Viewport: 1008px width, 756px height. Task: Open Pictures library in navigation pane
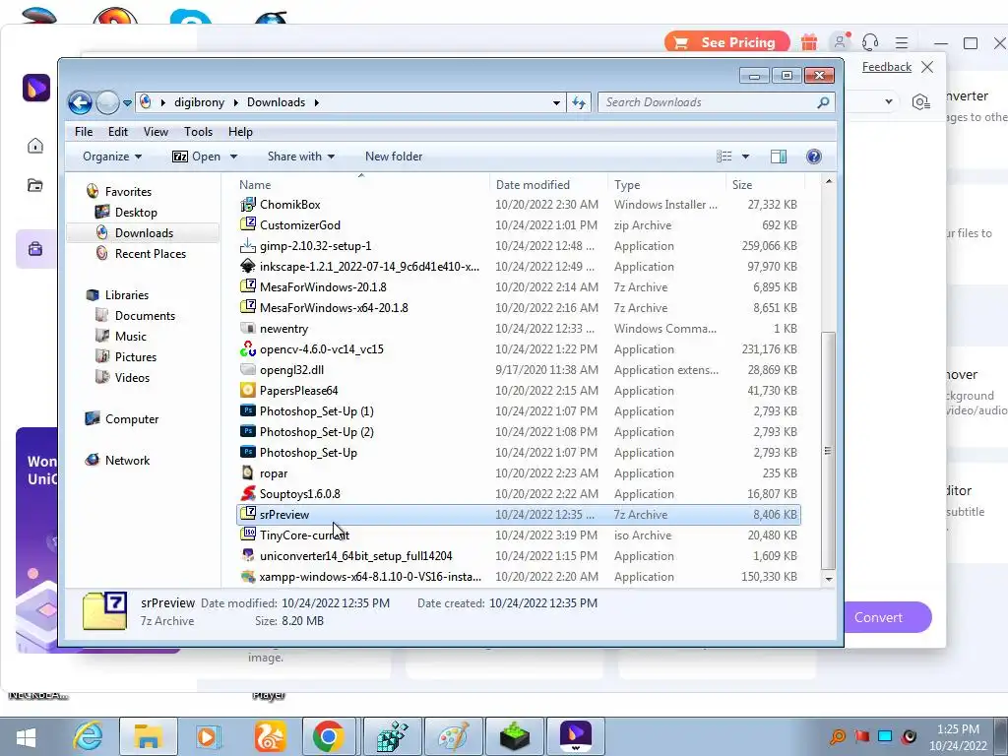pos(136,356)
